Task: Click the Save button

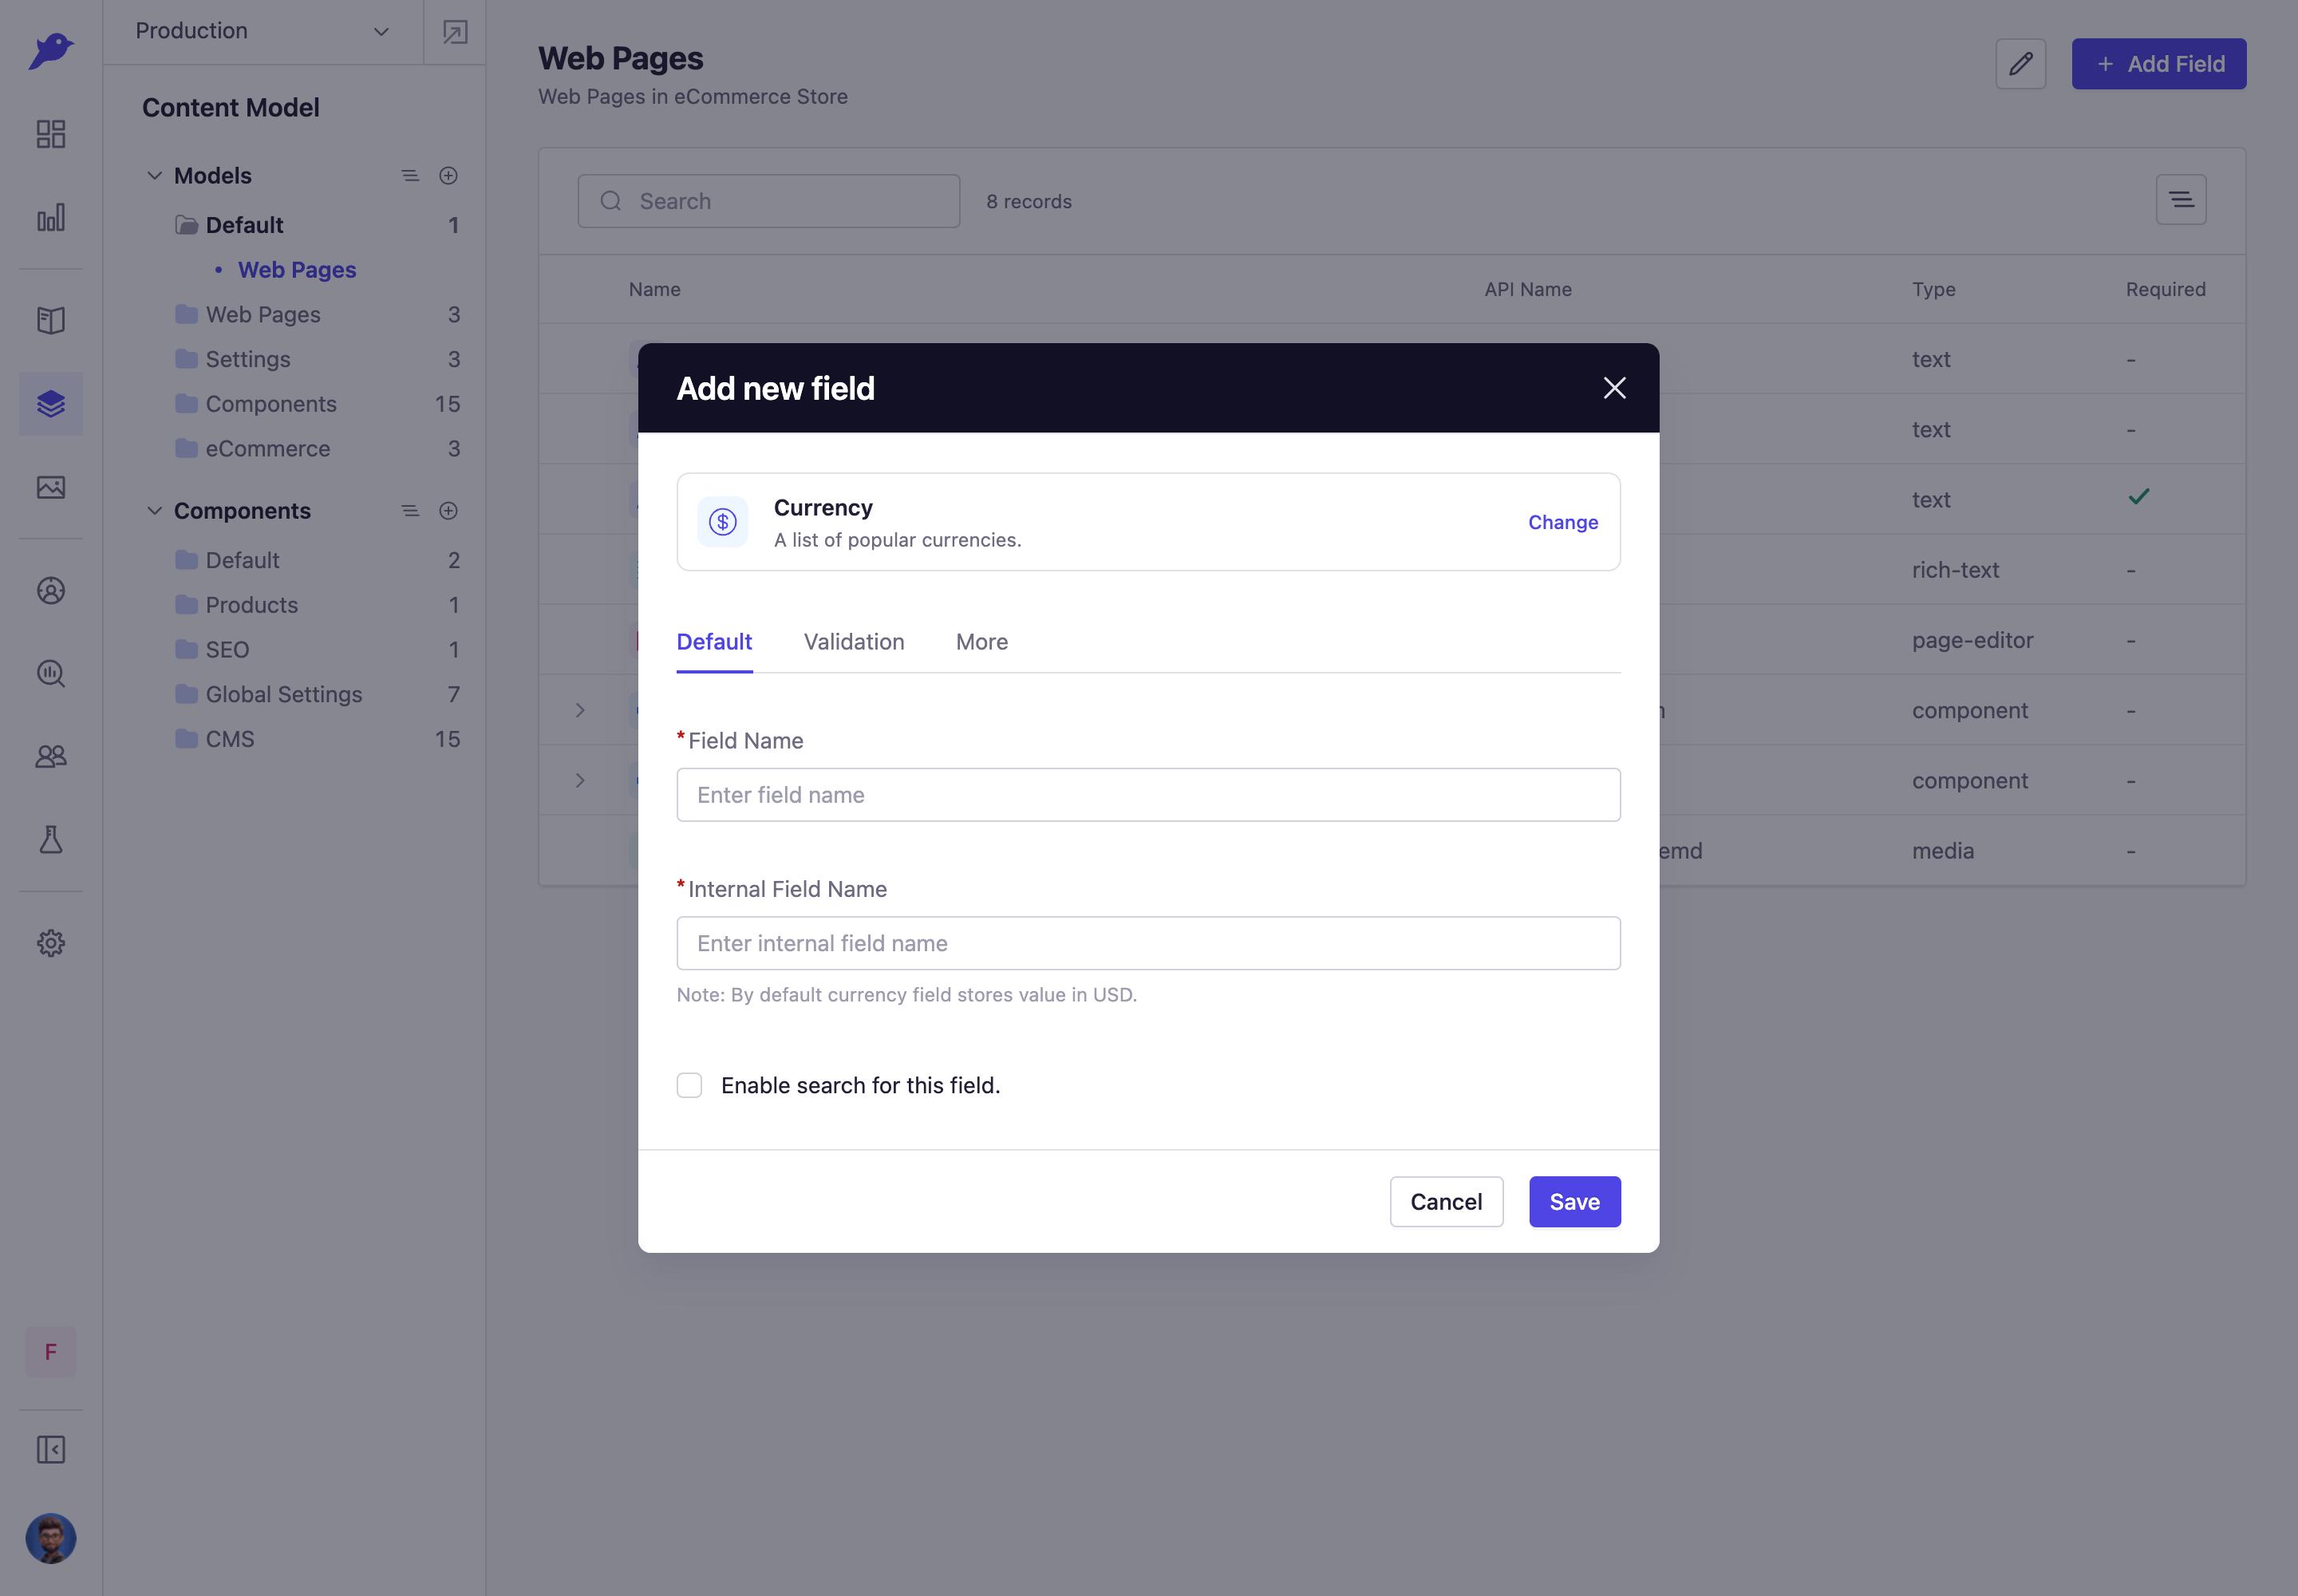Action: point(1575,1202)
